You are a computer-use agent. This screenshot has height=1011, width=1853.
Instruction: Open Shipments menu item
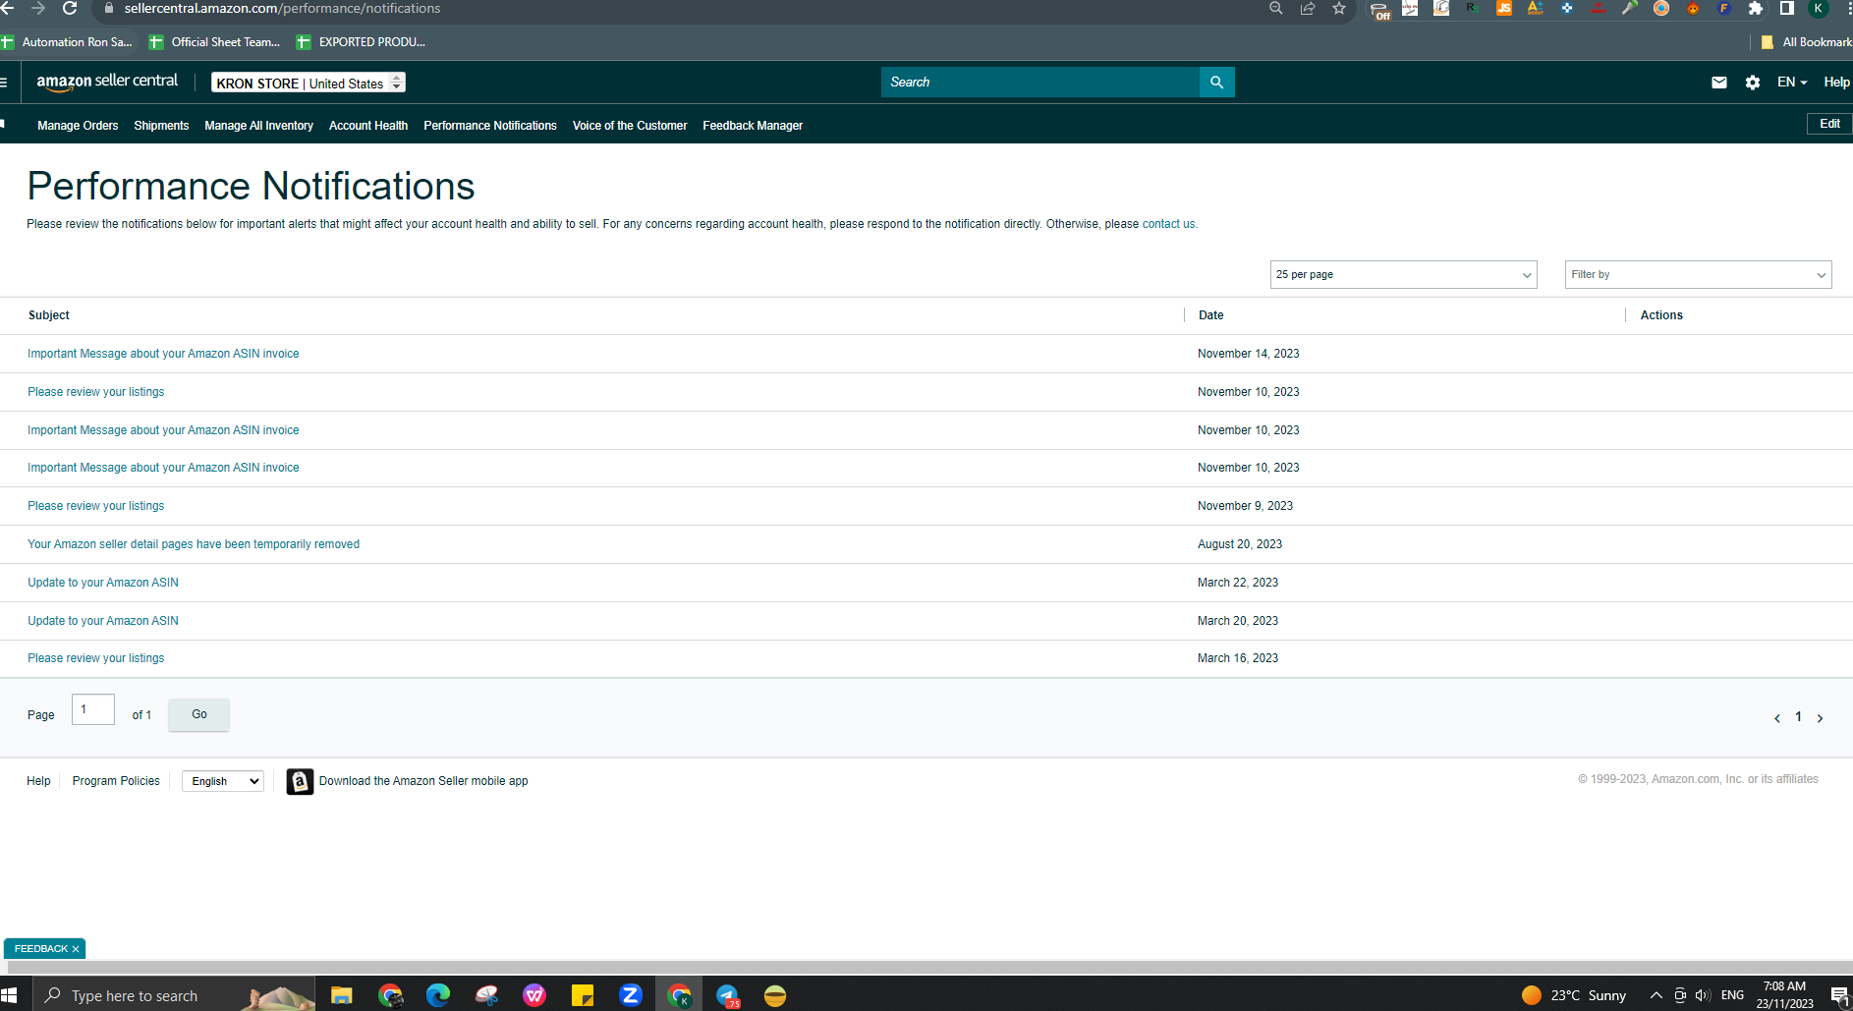pos(161,126)
